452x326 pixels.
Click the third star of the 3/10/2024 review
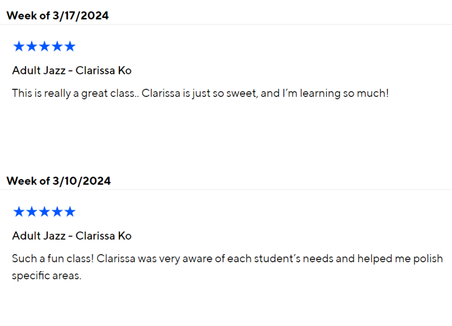tap(44, 212)
